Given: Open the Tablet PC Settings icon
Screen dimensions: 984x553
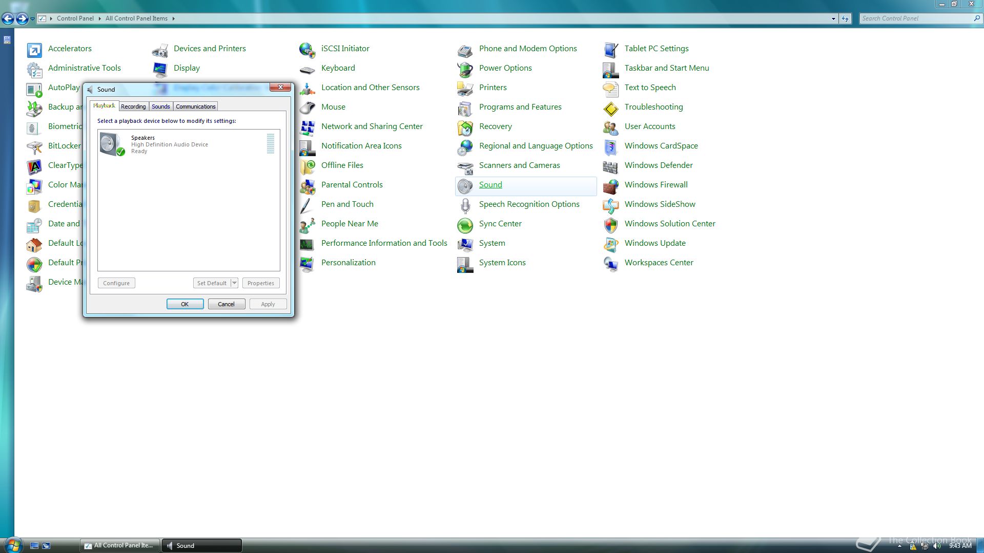Looking at the screenshot, I should (611, 50).
